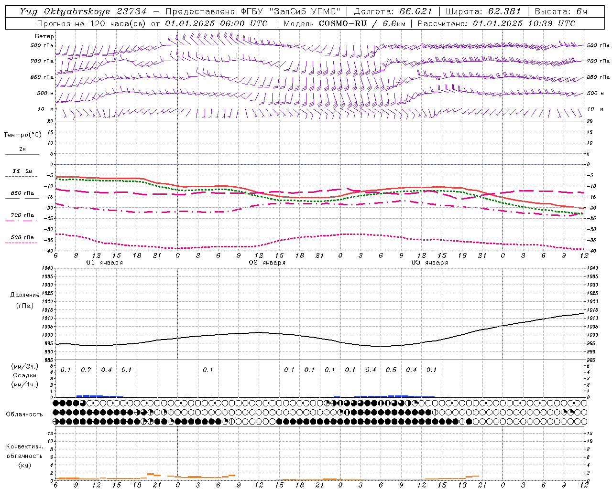Click the Давление pressure panel label
Viewport: 612px width, 489px height.
click(24, 295)
